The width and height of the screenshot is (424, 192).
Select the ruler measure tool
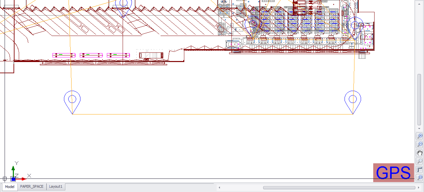[x=419, y=170]
